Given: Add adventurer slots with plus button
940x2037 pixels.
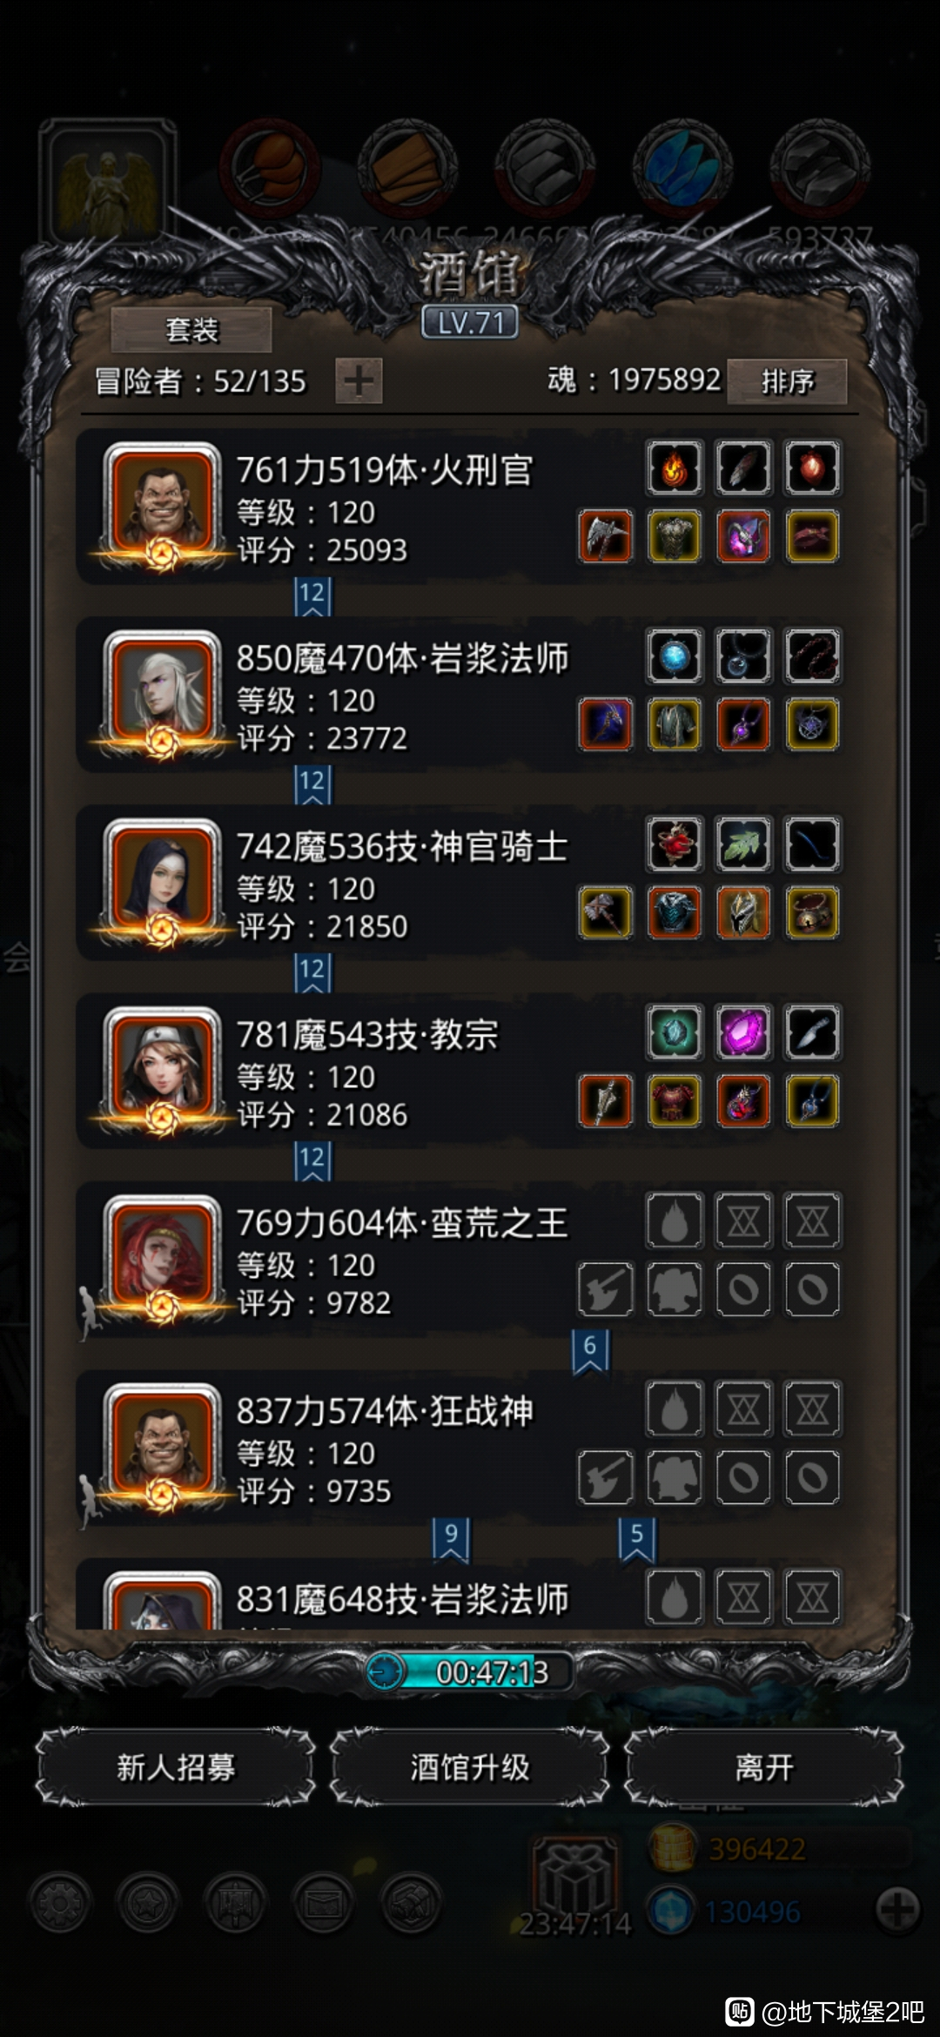Looking at the screenshot, I should pyautogui.click(x=359, y=380).
